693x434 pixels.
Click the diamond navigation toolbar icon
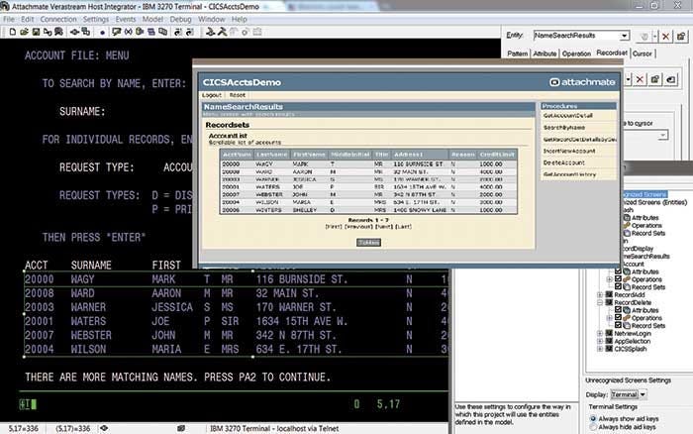(x=74, y=32)
